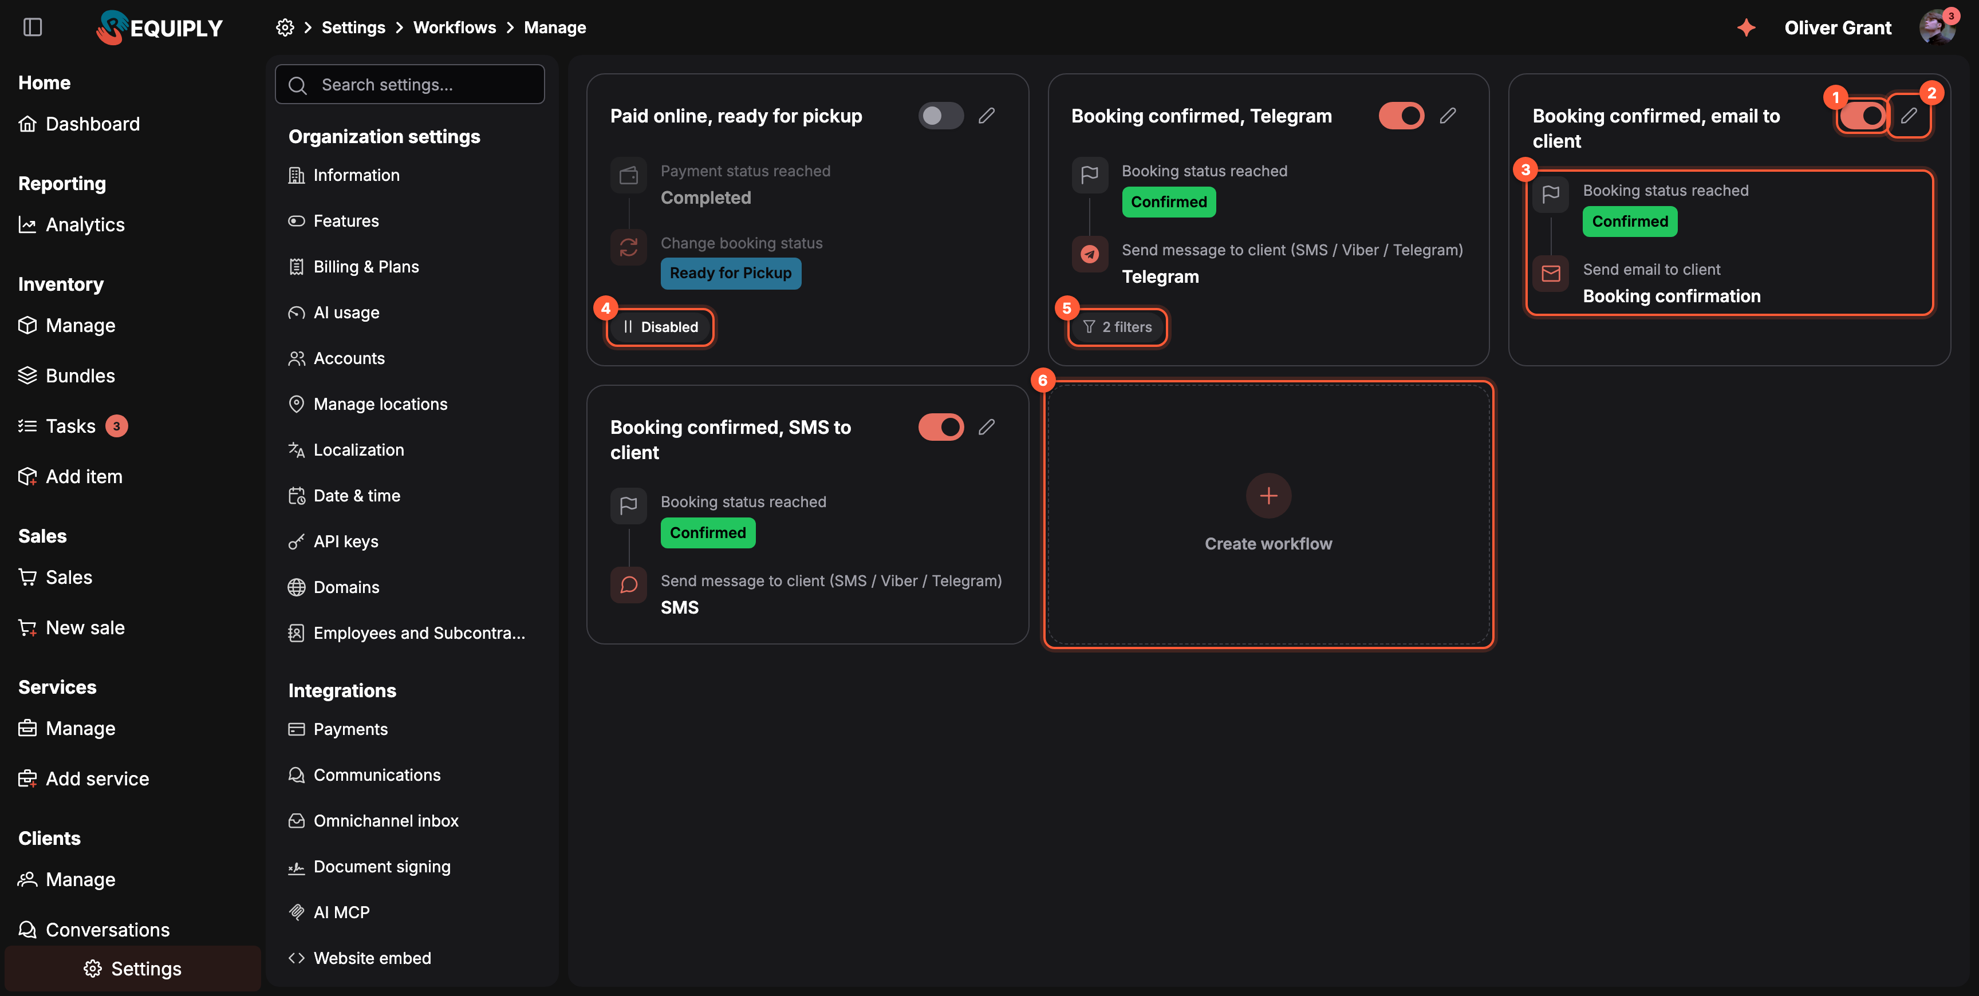Viewport: 1979px width, 996px height.
Task: Edit the Booking confirmed, SMS to client workflow
Action: 987,427
